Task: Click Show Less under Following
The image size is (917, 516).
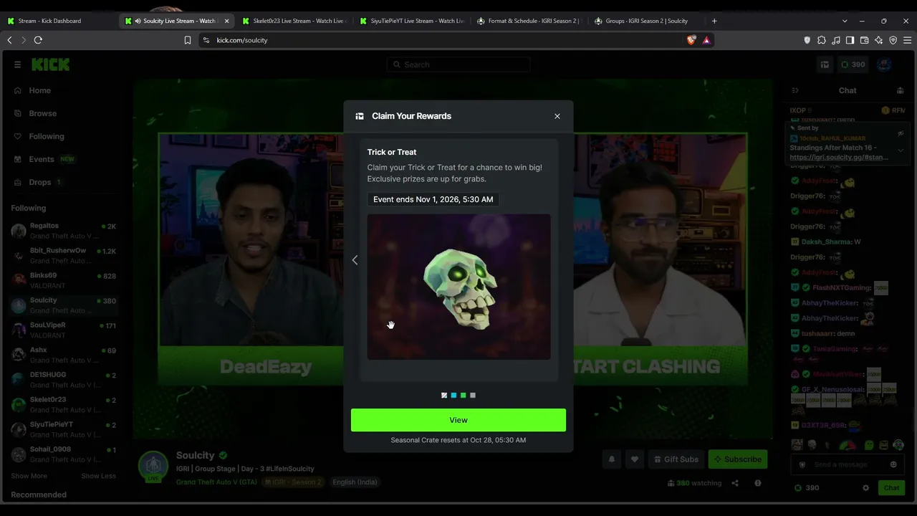Action: (98, 476)
